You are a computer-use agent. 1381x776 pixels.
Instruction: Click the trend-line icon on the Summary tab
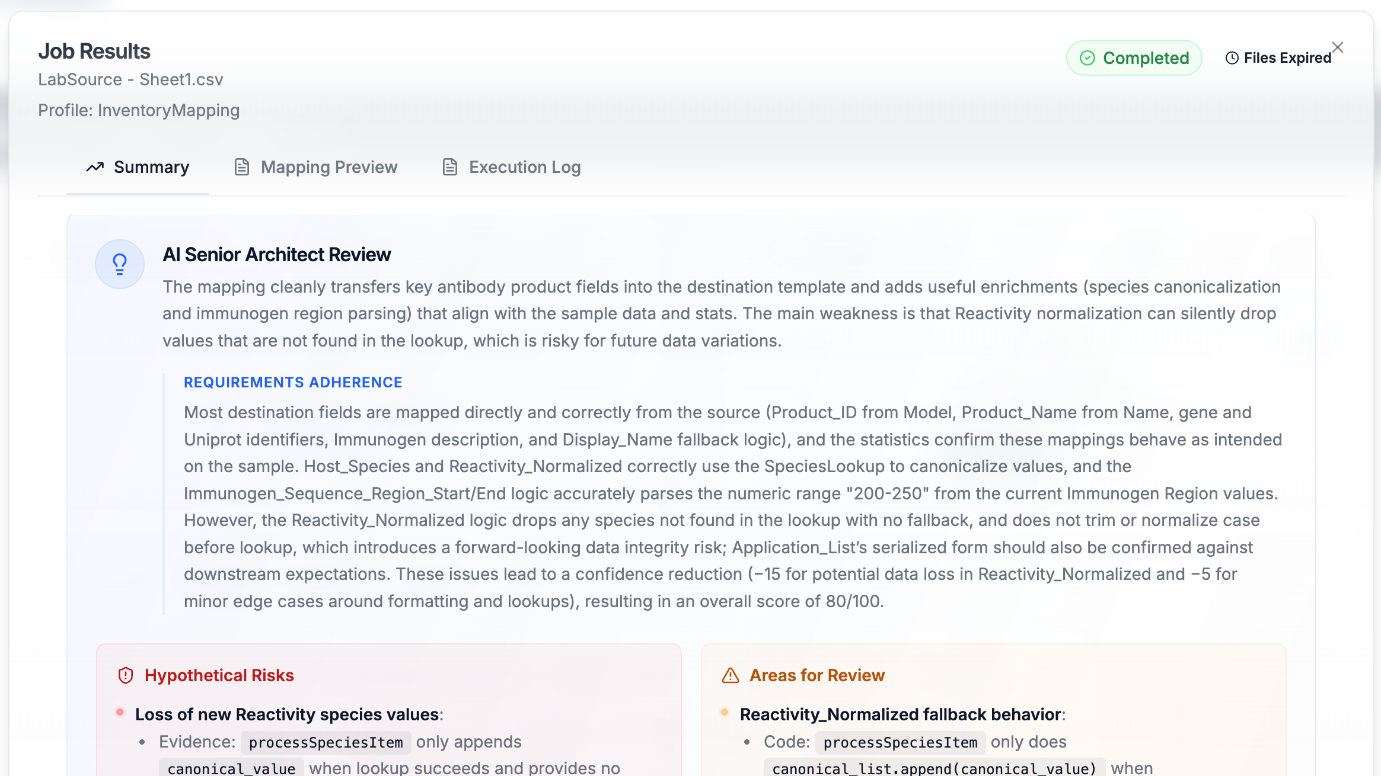click(x=96, y=167)
